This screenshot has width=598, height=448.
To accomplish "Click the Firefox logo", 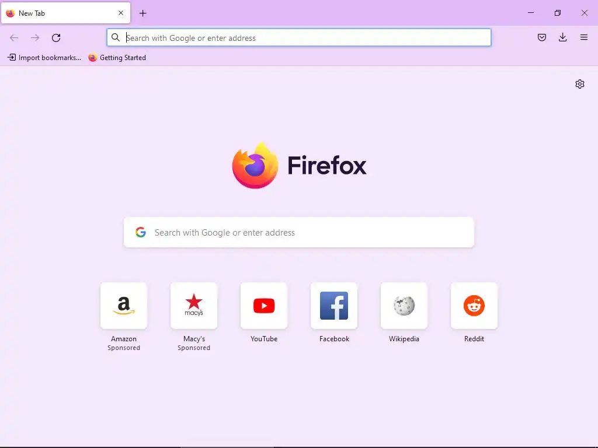I will tap(255, 165).
